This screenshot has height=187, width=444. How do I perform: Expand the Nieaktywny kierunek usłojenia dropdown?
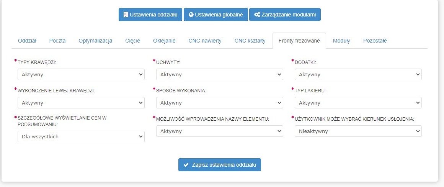point(358,131)
